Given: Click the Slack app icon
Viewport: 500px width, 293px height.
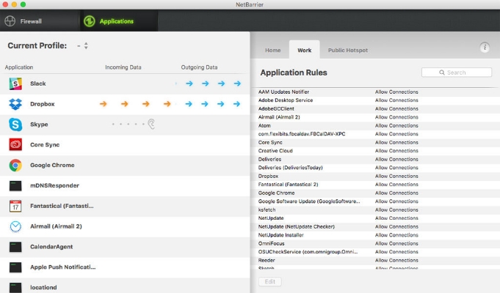Looking at the screenshot, I should point(15,84).
